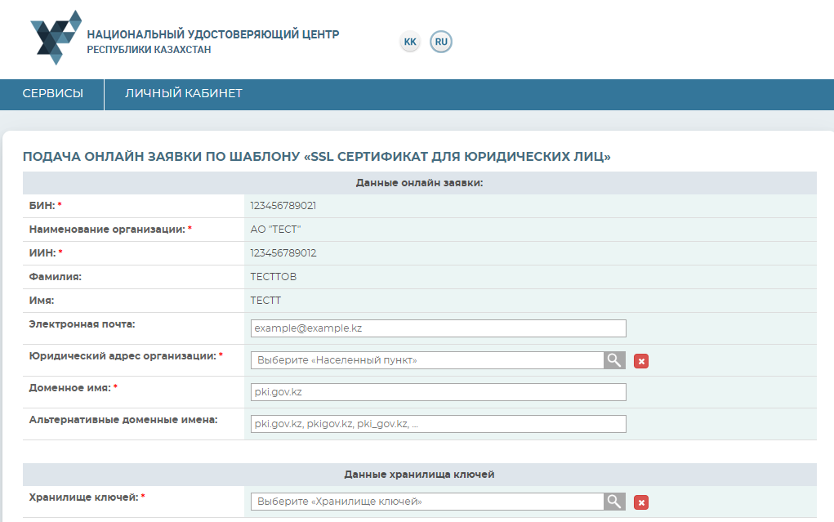Click the Данные хранилища ключей section header
Image resolution: width=834 pixels, height=522 pixels.
tap(419, 475)
